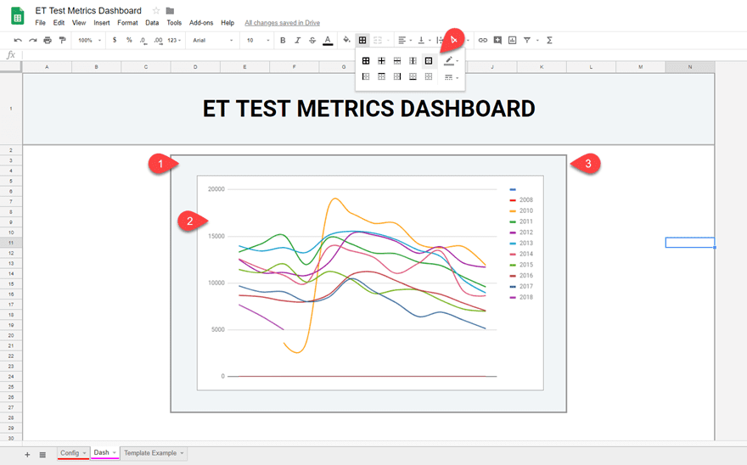Open the Edit menu
747x465 pixels.
click(x=59, y=23)
